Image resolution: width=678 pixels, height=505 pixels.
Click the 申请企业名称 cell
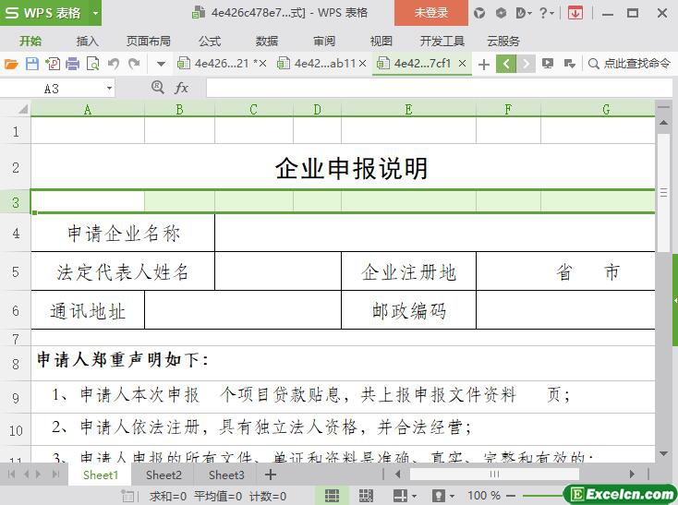123,234
